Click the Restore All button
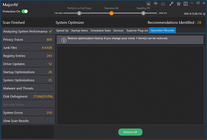This screenshot has height=140, width=207. [130, 132]
